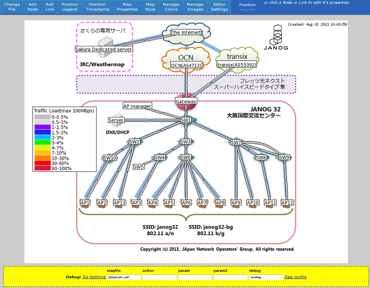Select the SW4 switch node
The width and height of the screenshot is (370, 288).
[160, 157]
